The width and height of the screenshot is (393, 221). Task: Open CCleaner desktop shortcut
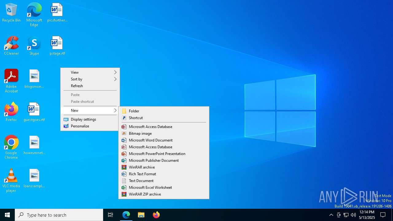[x=11, y=46]
